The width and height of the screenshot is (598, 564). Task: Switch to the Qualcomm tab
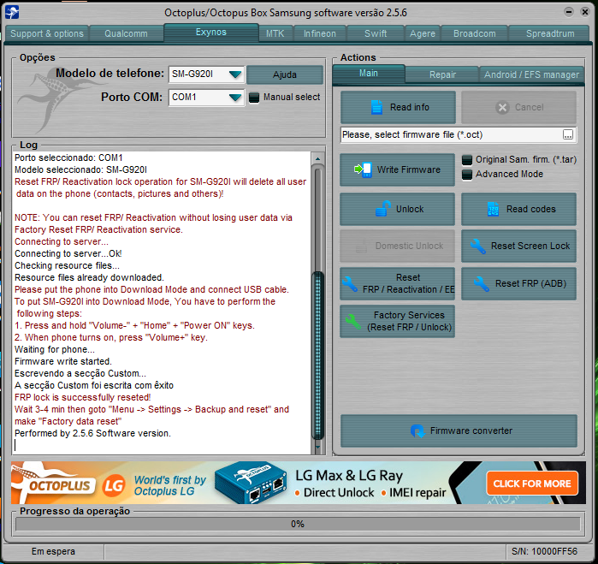click(127, 33)
